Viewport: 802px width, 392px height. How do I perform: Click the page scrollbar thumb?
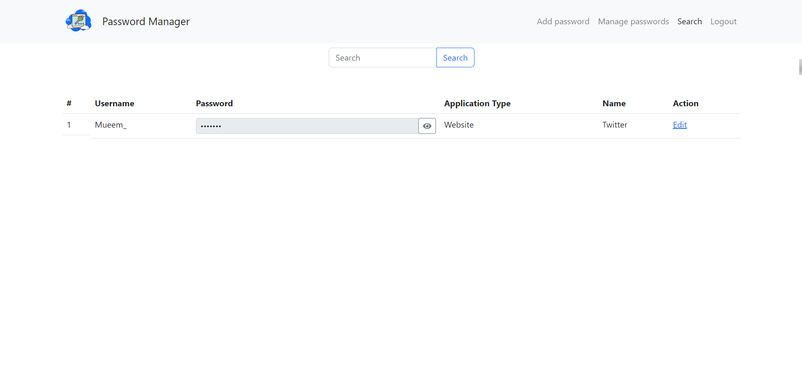[800, 67]
